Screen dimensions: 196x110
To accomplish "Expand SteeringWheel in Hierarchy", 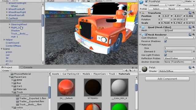I will (9, 24).
